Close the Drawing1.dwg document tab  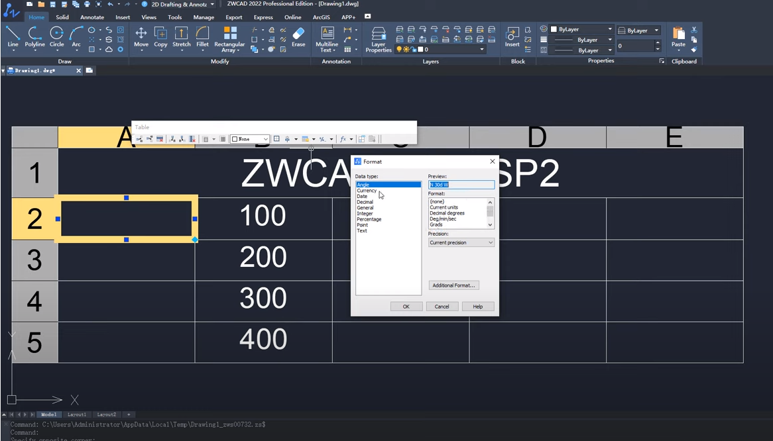[78, 70]
